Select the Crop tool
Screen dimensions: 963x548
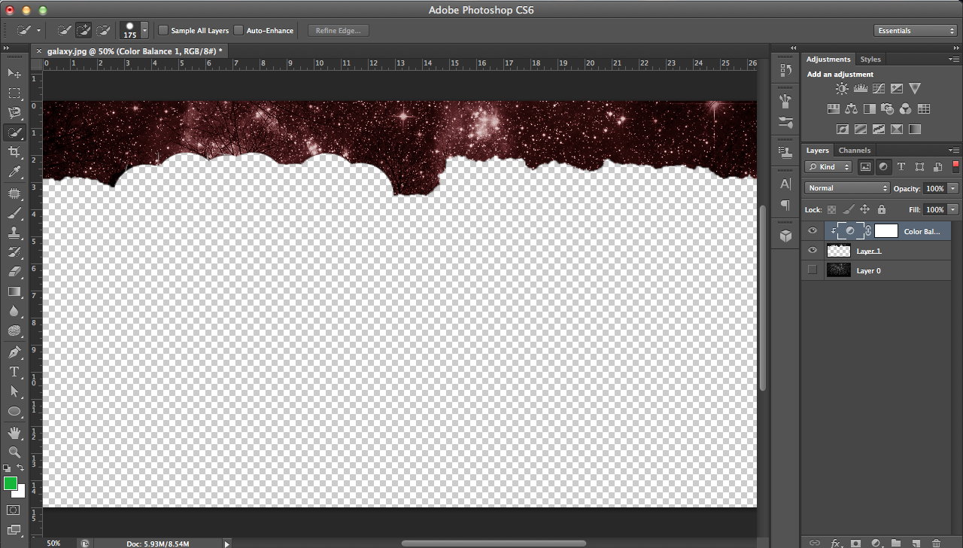(x=14, y=152)
